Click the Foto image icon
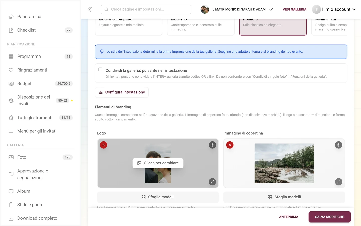The height and width of the screenshot is (226, 361). tap(11, 157)
